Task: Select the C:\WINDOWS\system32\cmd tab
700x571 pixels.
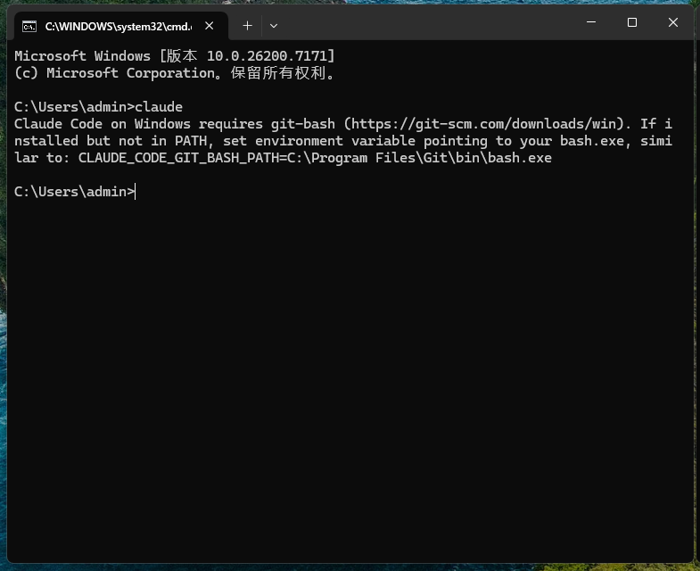Action: 118,26
